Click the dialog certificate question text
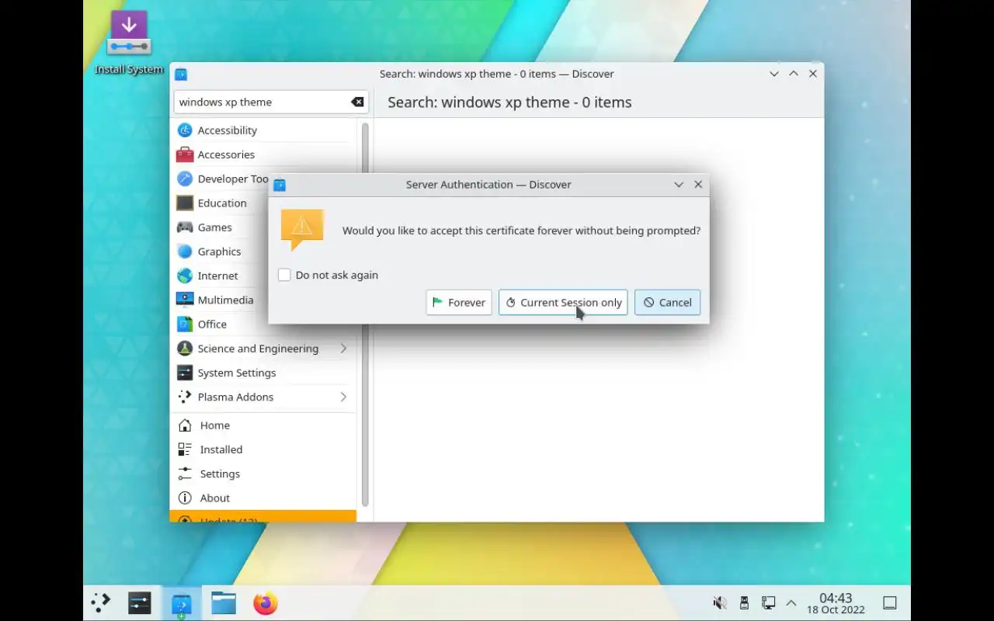The width and height of the screenshot is (994, 621). click(521, 231)
